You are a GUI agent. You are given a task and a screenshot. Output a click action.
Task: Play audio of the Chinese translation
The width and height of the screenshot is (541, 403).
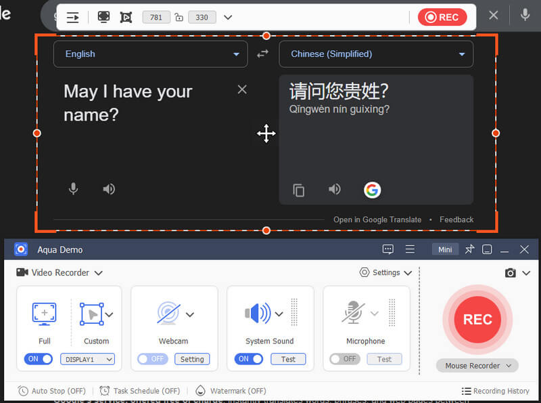[x=335, y=190]
